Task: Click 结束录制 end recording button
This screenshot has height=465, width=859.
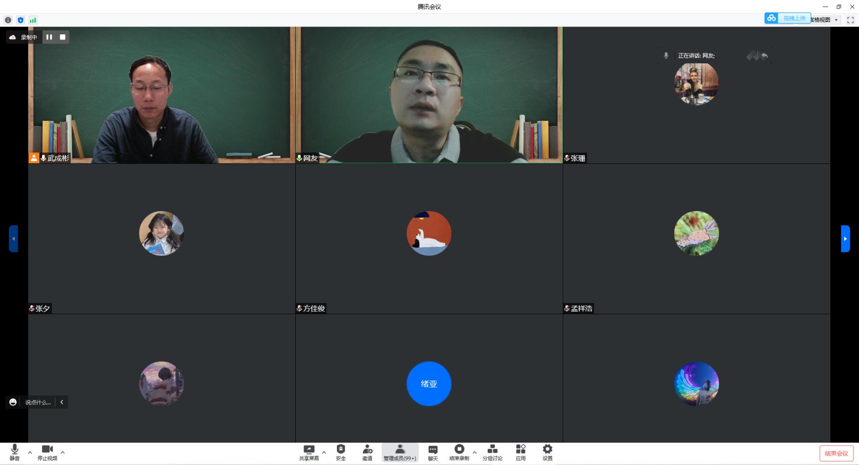Action: pos(459,452)
